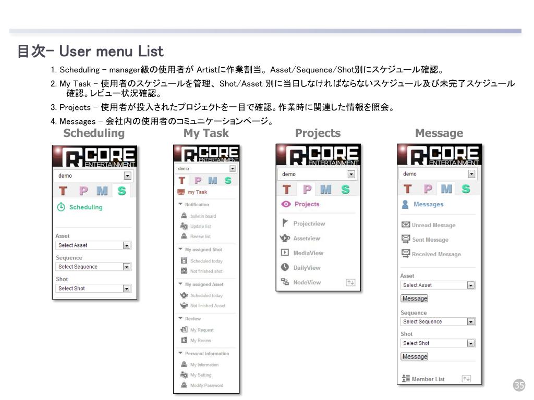Open the DailyView link

pyautogui.click(x=307, y=268)
